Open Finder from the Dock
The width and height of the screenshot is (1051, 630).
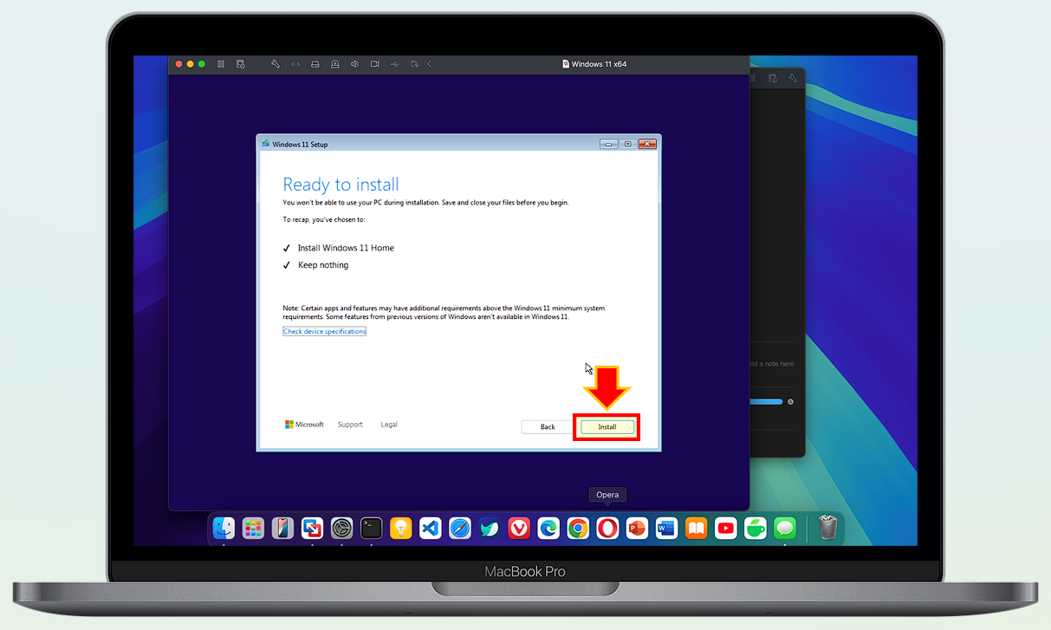pos(224,528)
